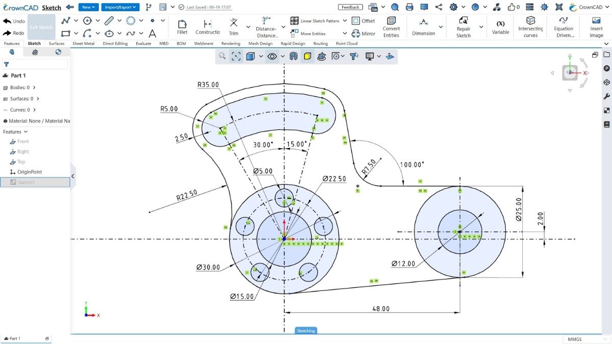Click the Exit Sketch button
Screen dimensions: 612x344
point(41,27)
